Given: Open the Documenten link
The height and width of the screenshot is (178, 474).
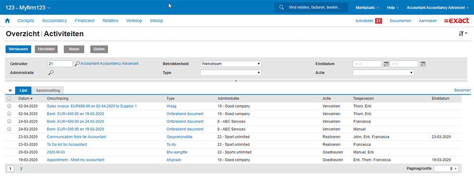Looking at the screenshot, I should 400,21.
